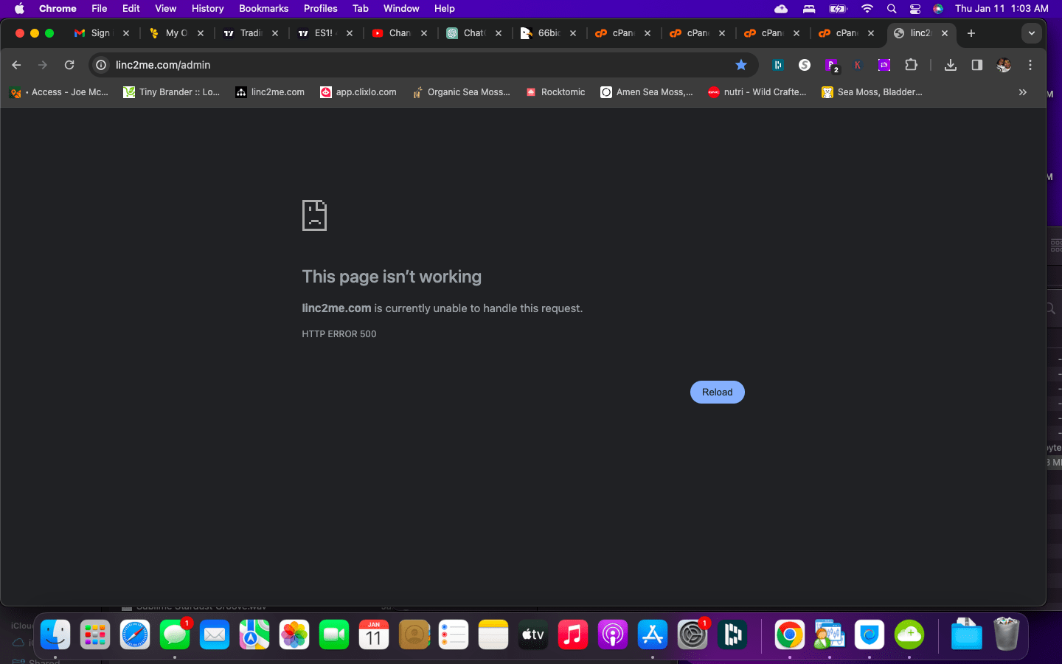
Task: Expand the tab search dropdown
Action: point(1031,33)
